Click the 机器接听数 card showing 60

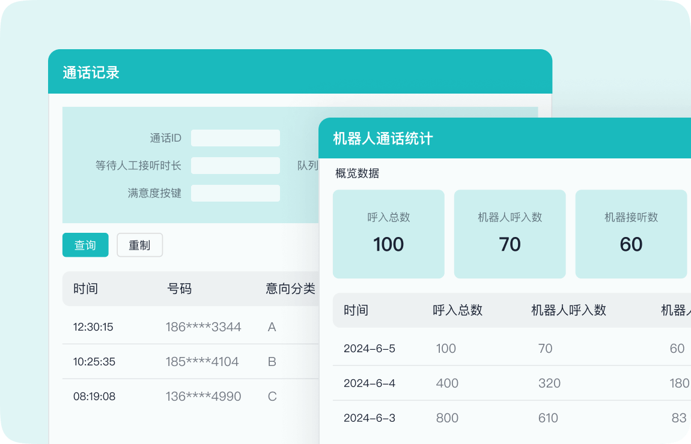(x=631, y=234)
